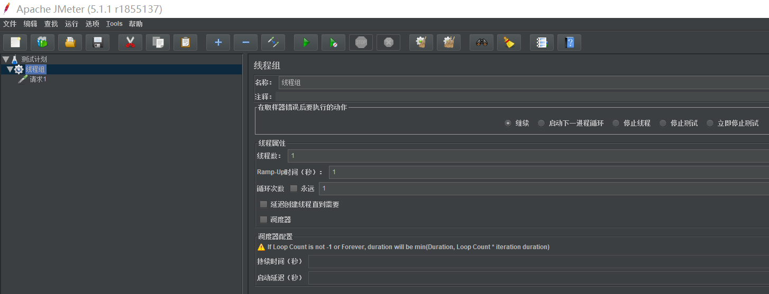The image size is (769, 294).
Task: Open the 选项 menu
Action: click(93, 24)
